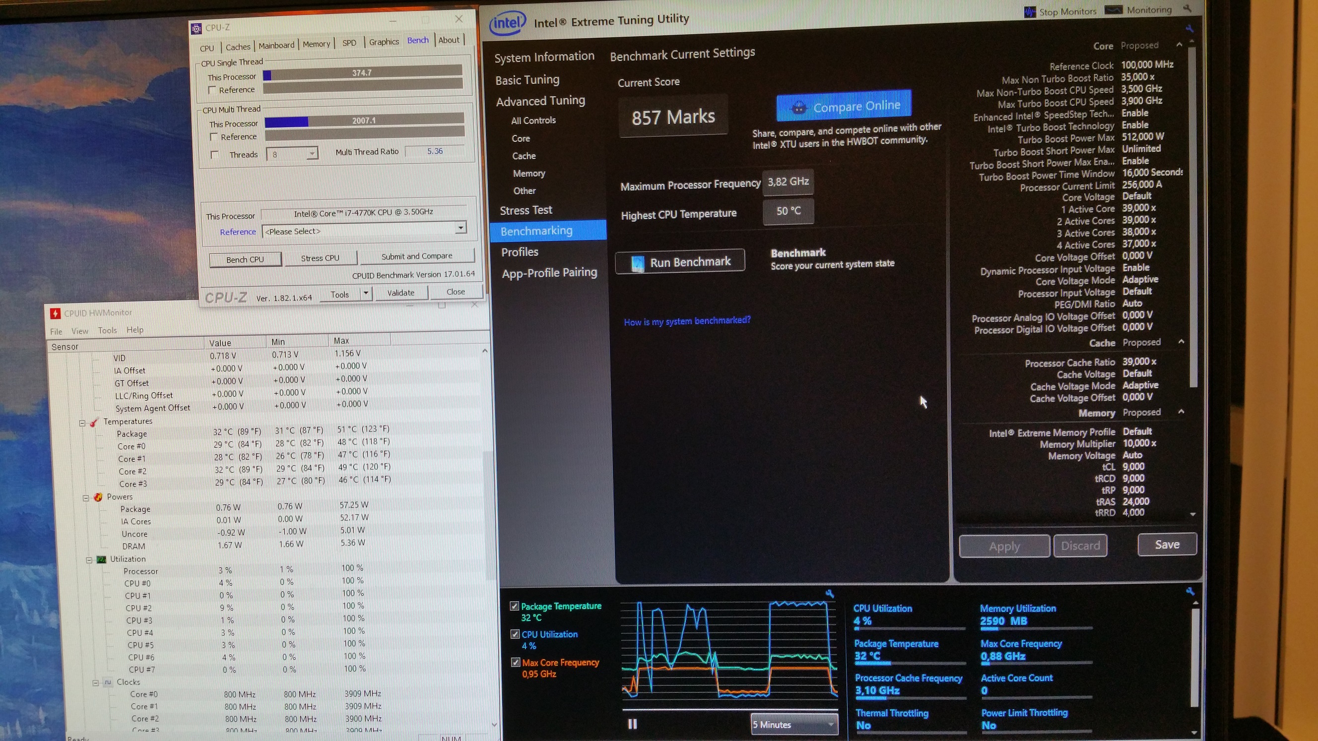Open System Information in XTU sidebar
The height and width of the screenshot is (741, 1318).
pyautogui.click(x=544, y=57)
